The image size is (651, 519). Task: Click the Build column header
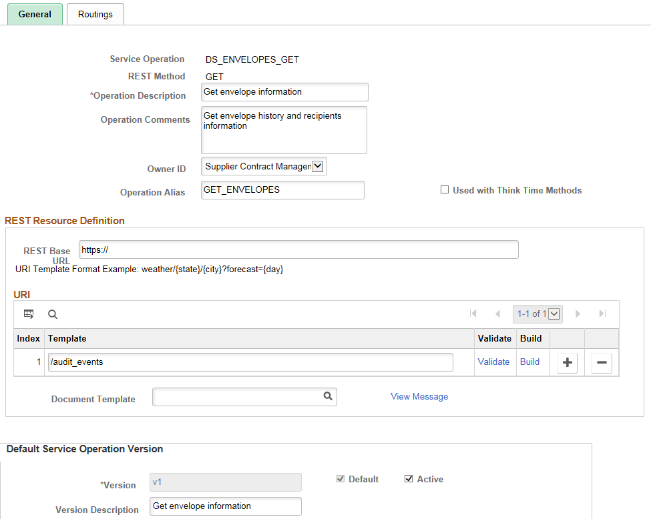click(x=531, y=338)
